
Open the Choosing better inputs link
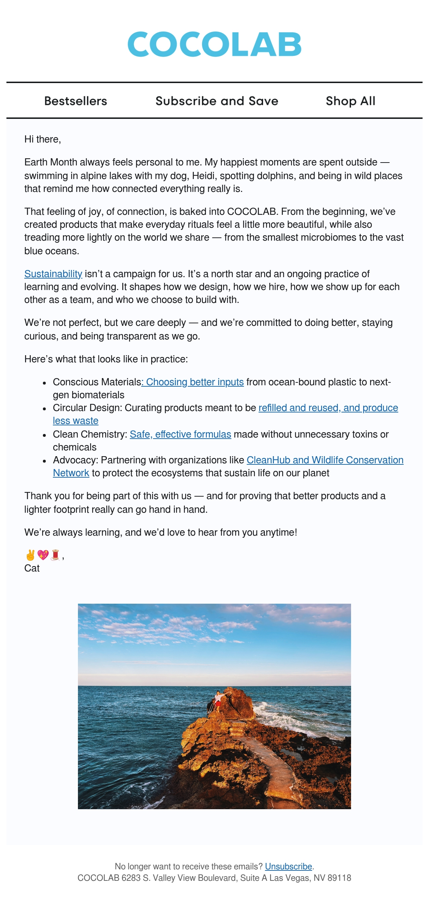pos(193,382)
